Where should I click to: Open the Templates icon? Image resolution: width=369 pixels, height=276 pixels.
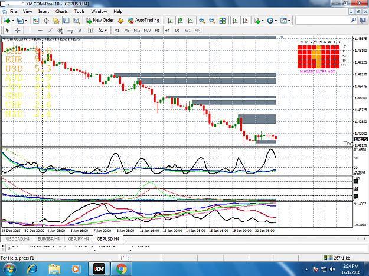[283, 21]
